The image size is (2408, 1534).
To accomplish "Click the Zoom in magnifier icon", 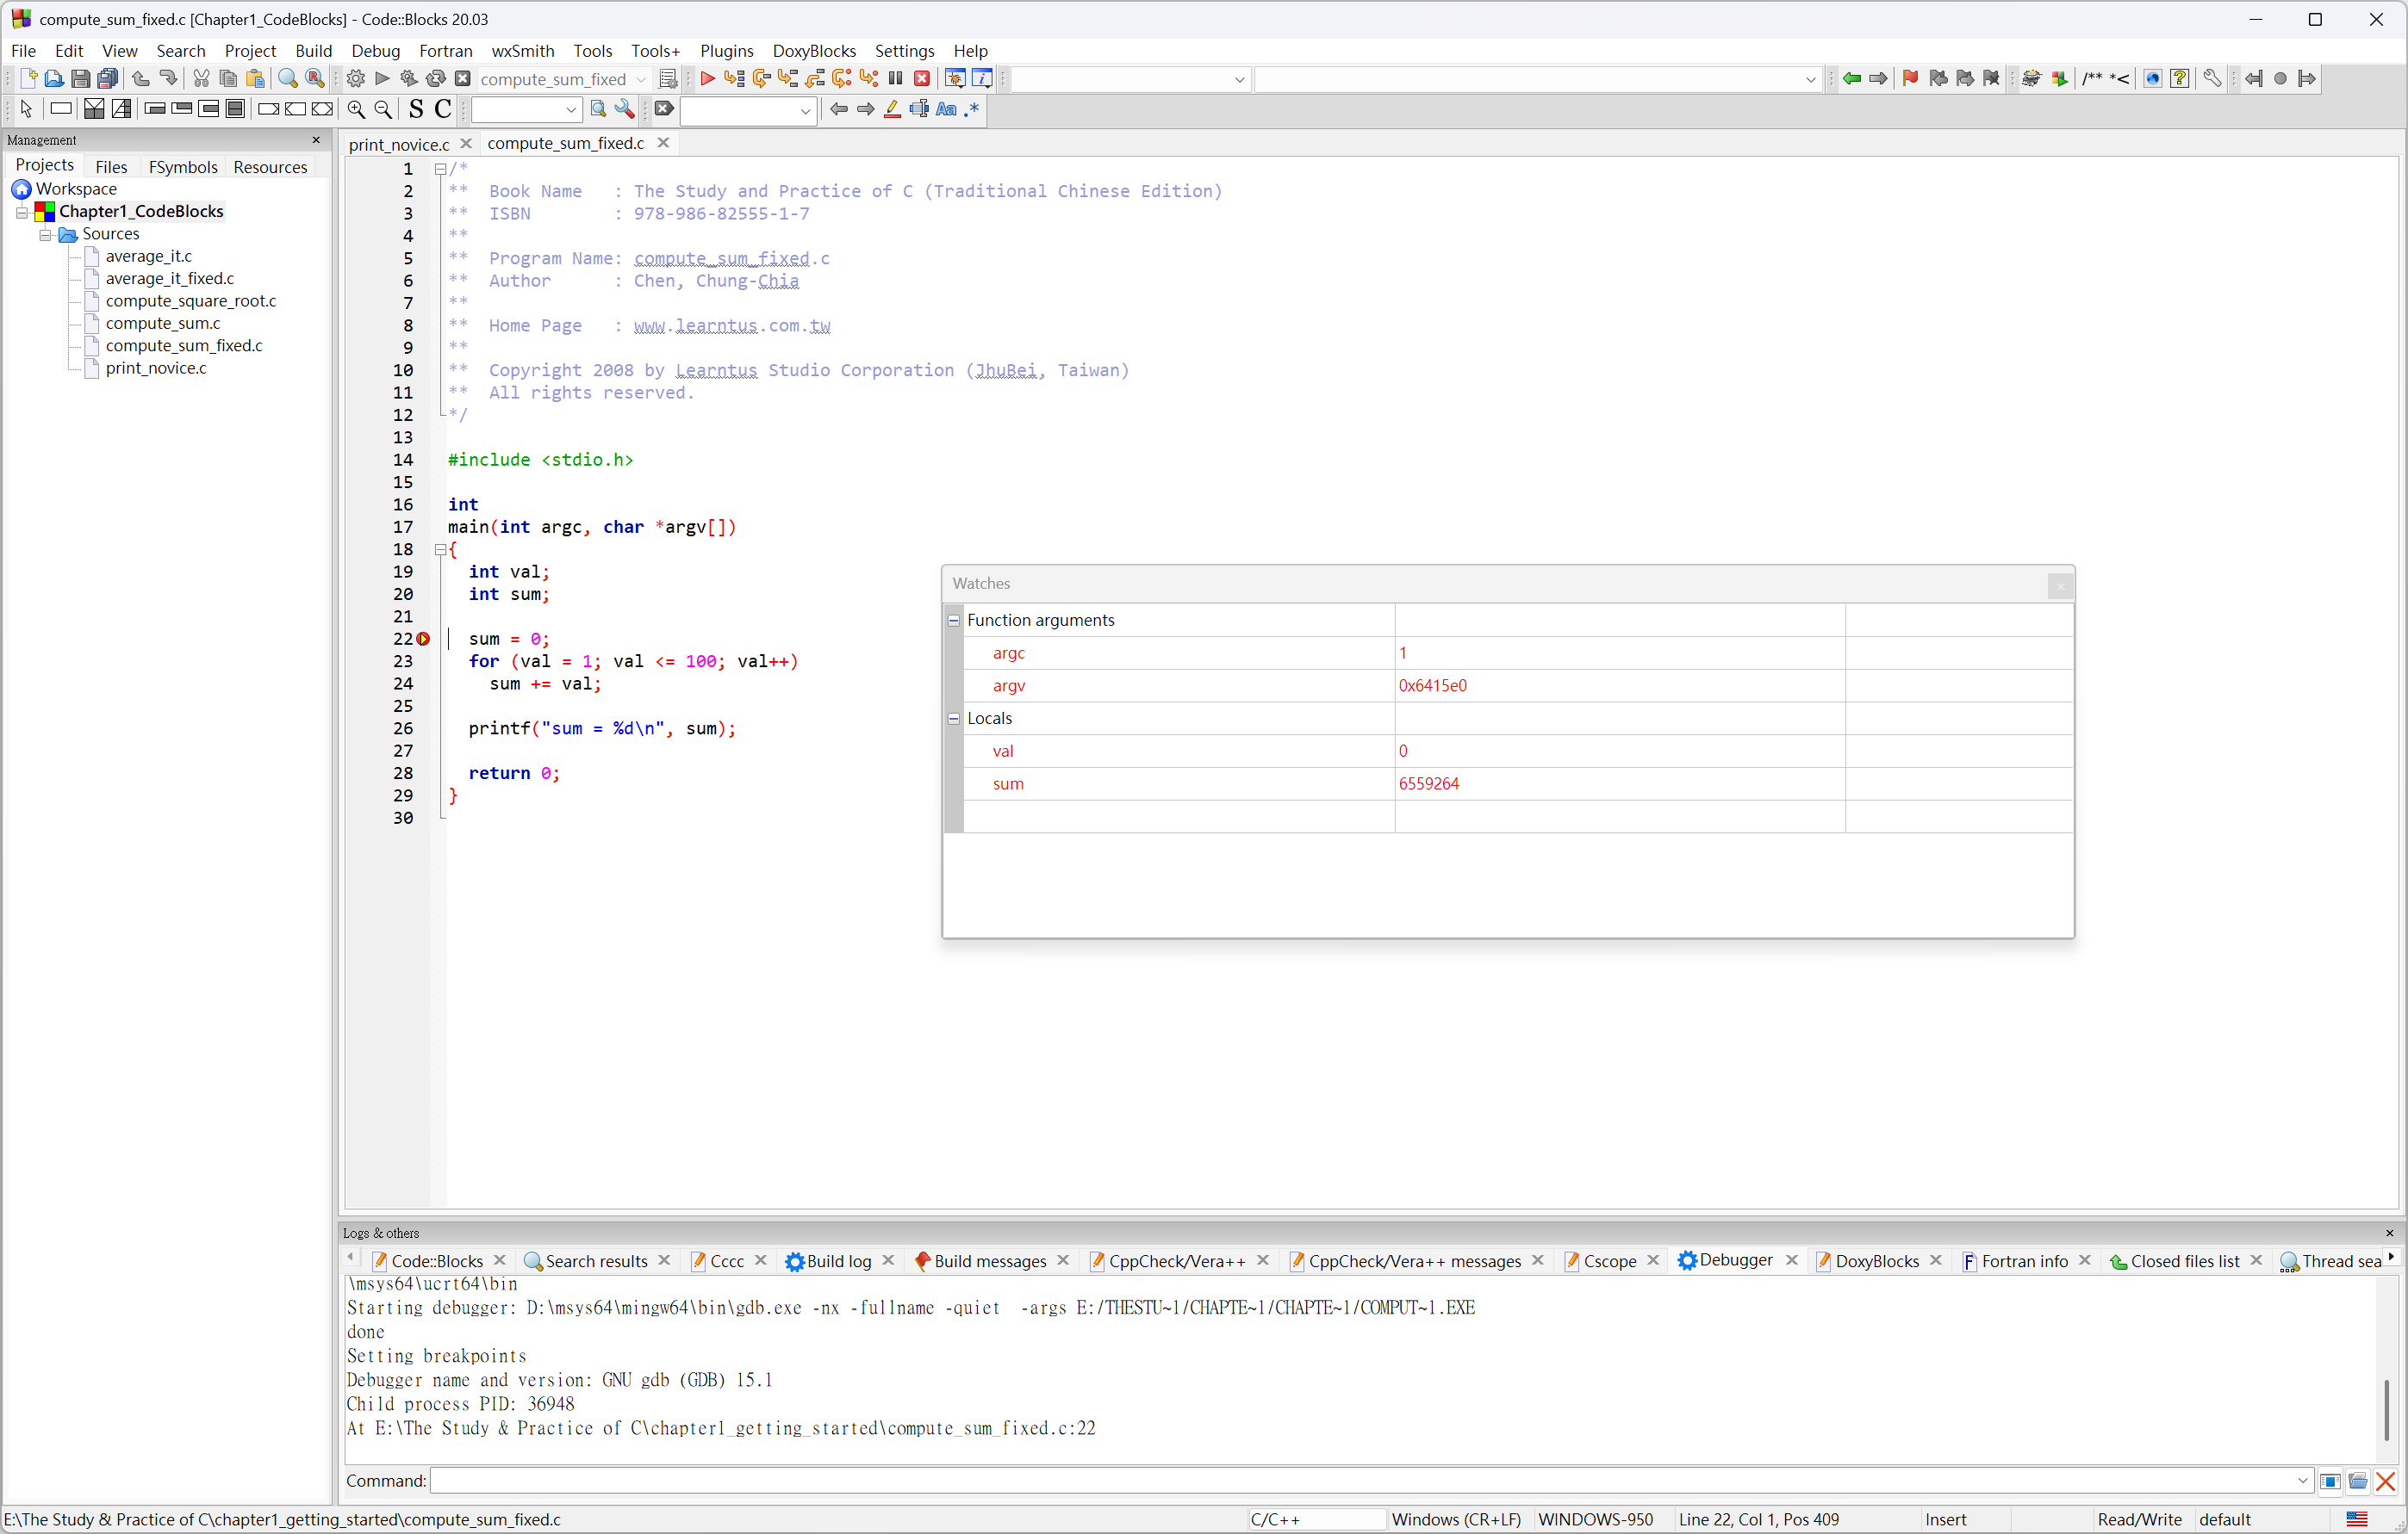I will click(x=356, y=110).
